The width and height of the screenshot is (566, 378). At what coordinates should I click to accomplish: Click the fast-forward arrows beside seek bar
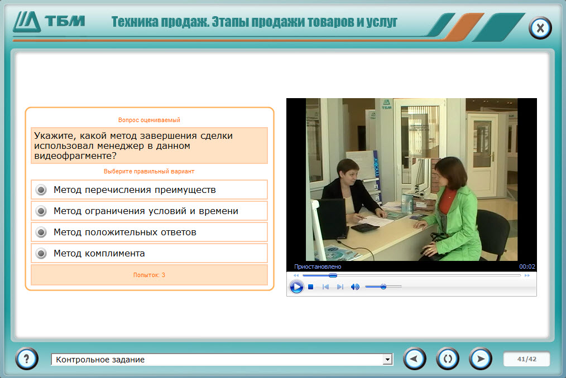pyautogui.click(x=527, y=275)
